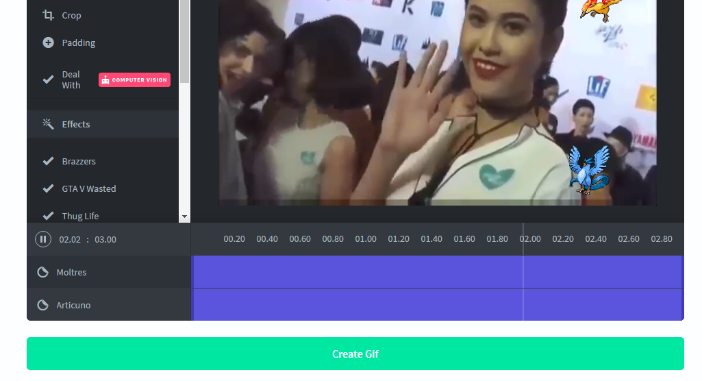The height and width of the screenshot is (381, 702).
Task: Jump to 02.60 on the timeline ruler
Action: [x=629, y=239]
